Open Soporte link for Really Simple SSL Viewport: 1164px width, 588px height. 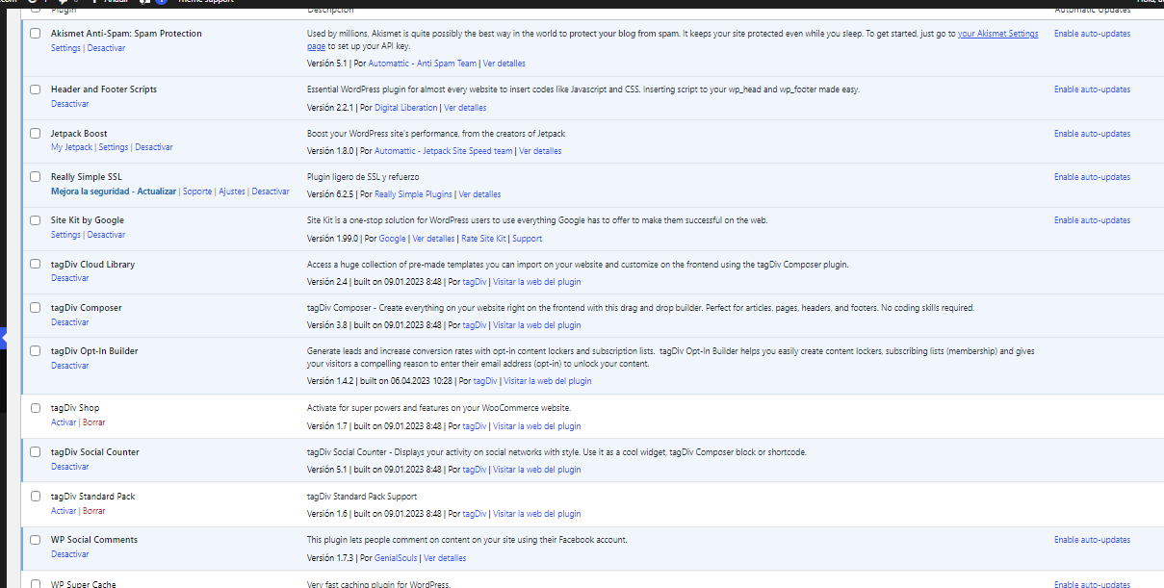(x=197, y=192)
